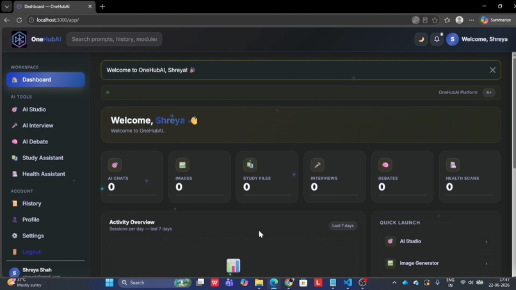Image resolution: width=516 pixels, height=290 pixels.
Task: Click the Shreya Shah profile at sidebar bottom
Action: coord(45,272)
